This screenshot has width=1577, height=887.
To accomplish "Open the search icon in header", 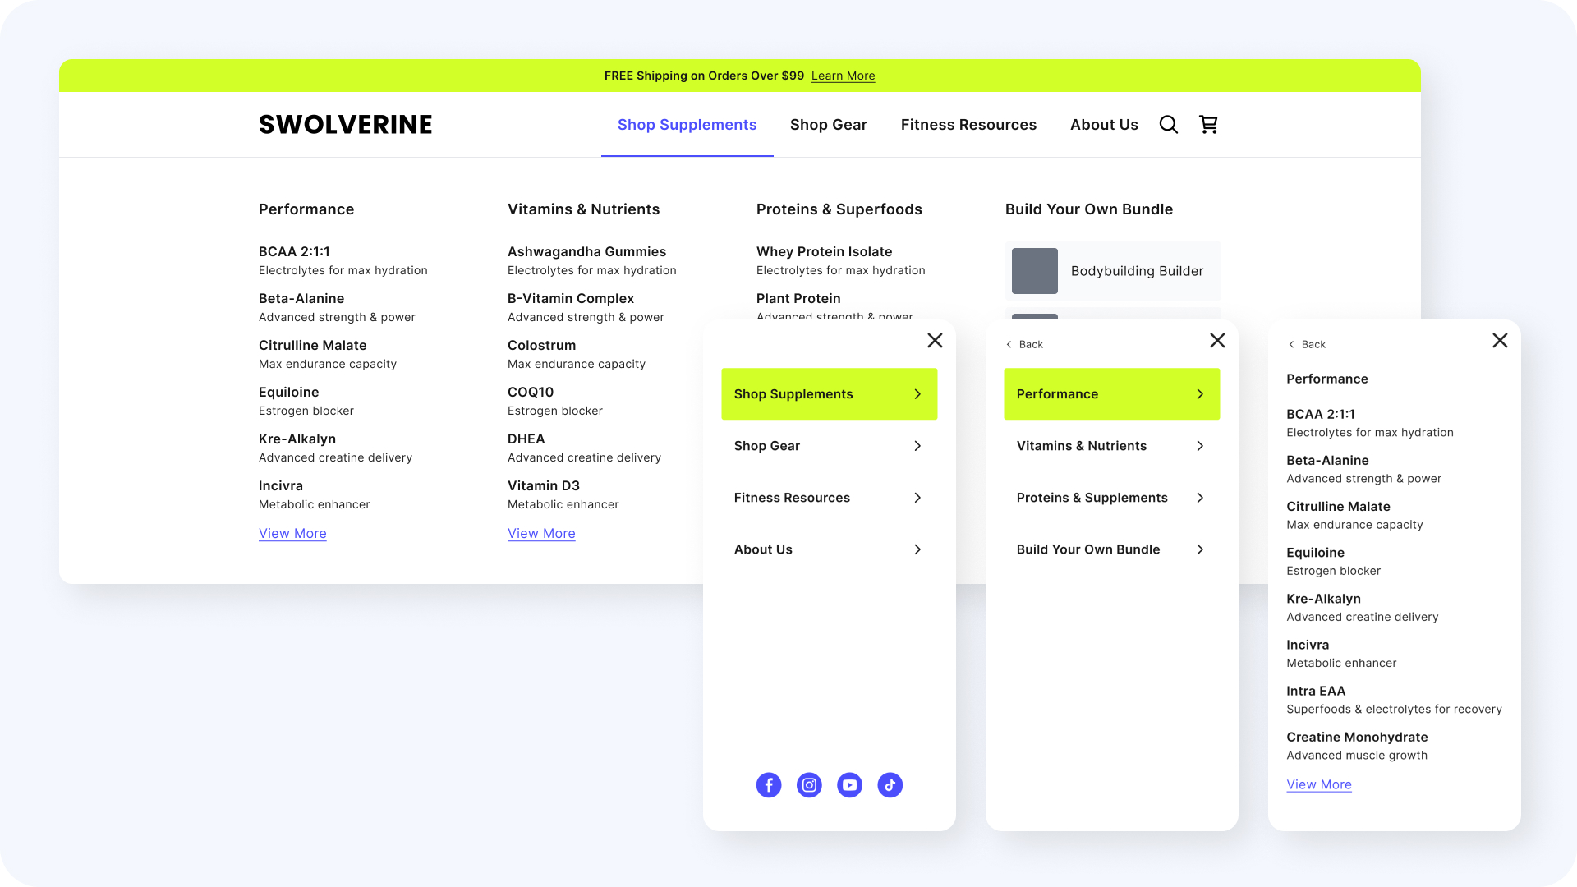I will [x=1168, y=124].
